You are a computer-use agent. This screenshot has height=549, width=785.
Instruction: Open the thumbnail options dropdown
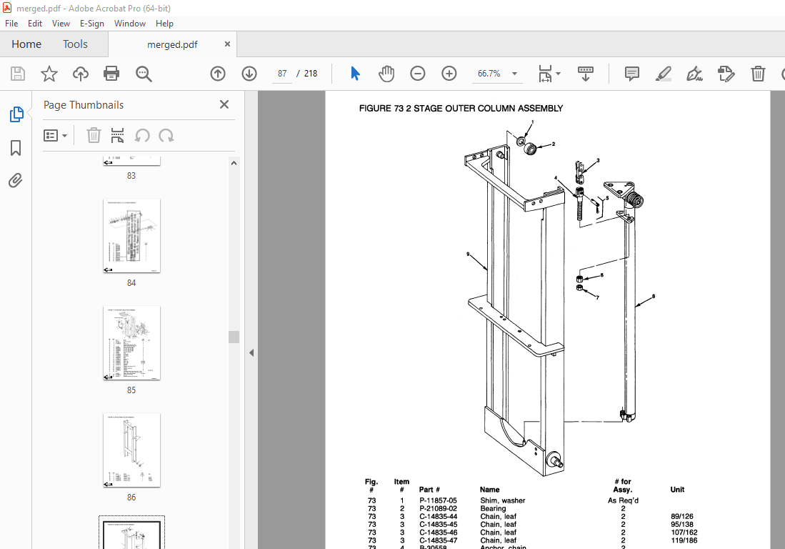[x=55, y=135]
